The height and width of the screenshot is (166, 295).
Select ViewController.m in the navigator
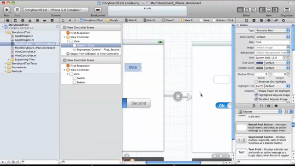[x=26, y=55]
